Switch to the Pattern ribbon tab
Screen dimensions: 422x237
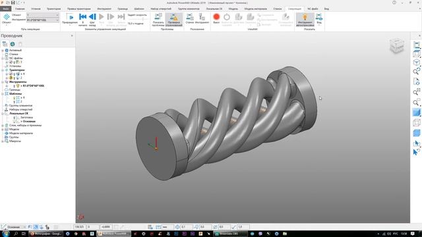coord(139,9)
